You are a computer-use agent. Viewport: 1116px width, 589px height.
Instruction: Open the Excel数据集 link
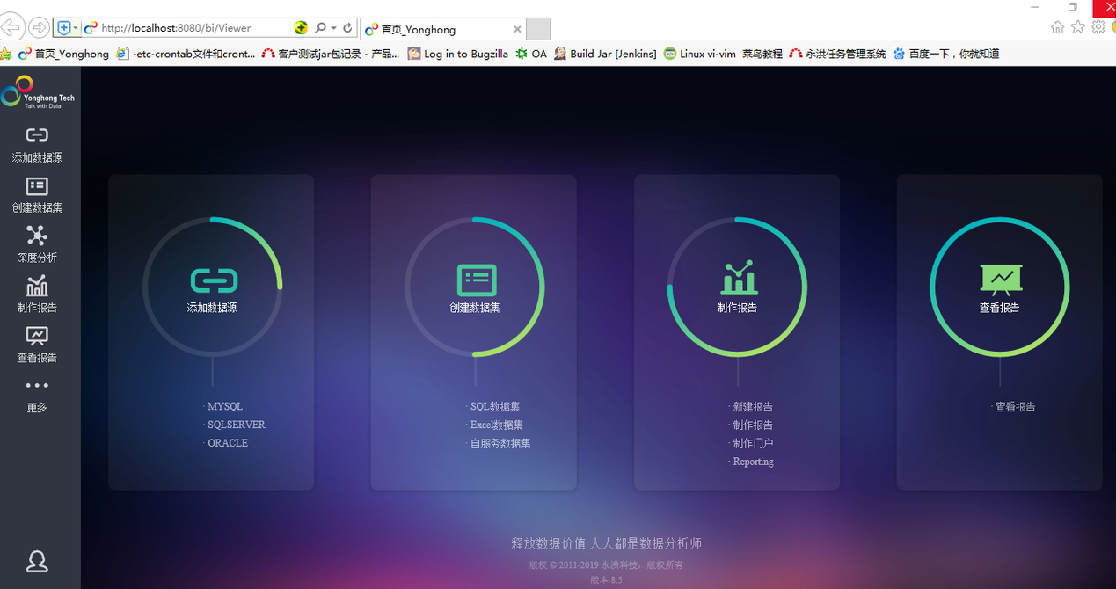pyautogui.click(x=497, y=425)
